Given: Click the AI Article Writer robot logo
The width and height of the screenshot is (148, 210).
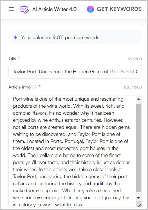Looking at the screenshot, I should tap(24, 9).
